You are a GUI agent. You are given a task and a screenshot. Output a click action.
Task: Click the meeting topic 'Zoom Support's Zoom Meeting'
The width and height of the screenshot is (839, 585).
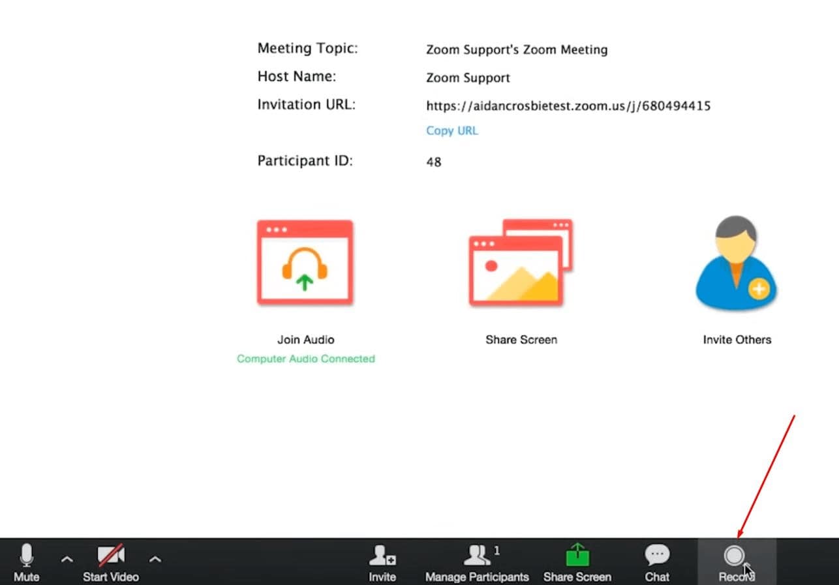[517, 50]
